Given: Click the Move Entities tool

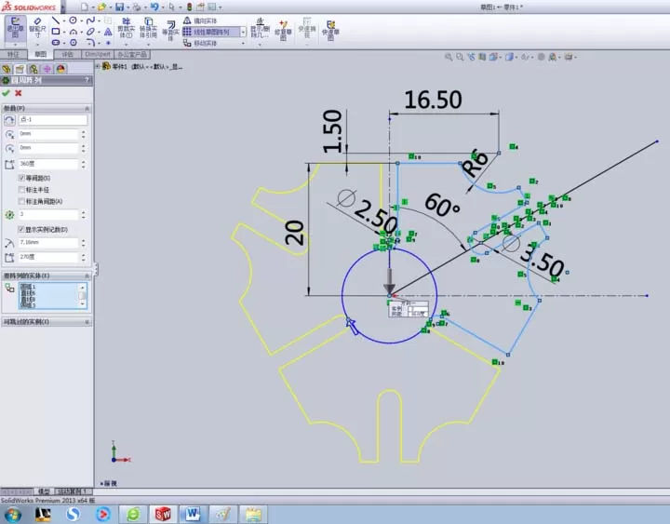Looking at the screenshot, I should (x=199, y=43).
